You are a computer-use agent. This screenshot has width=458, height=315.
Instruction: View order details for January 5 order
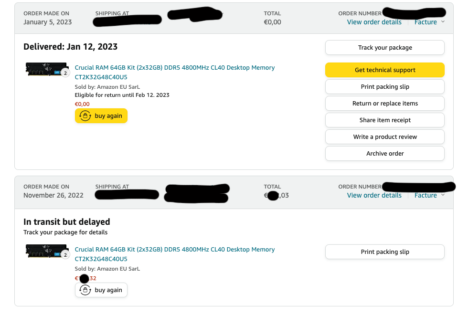[x=374, y=22]
